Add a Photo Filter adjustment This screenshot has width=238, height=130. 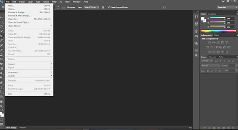pos(220,47)
